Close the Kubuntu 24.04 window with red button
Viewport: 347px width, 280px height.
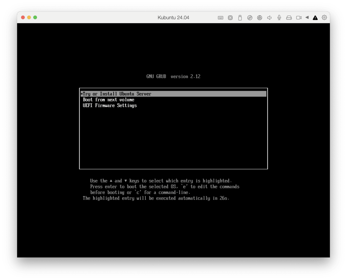(x=23, y=18)
